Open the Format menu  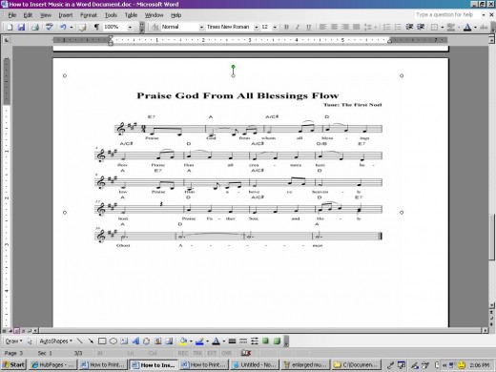[89, 15]
